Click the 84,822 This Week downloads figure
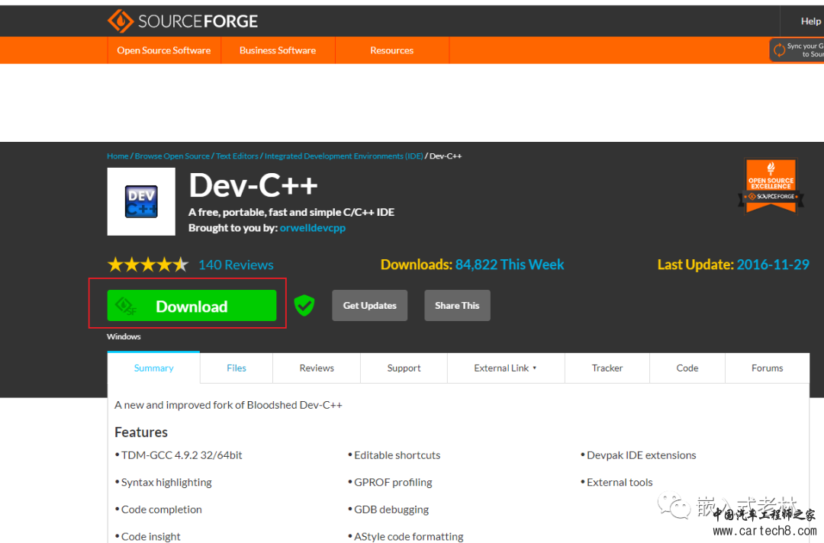The height and width of the screenshot is (543, 824). 509,264
